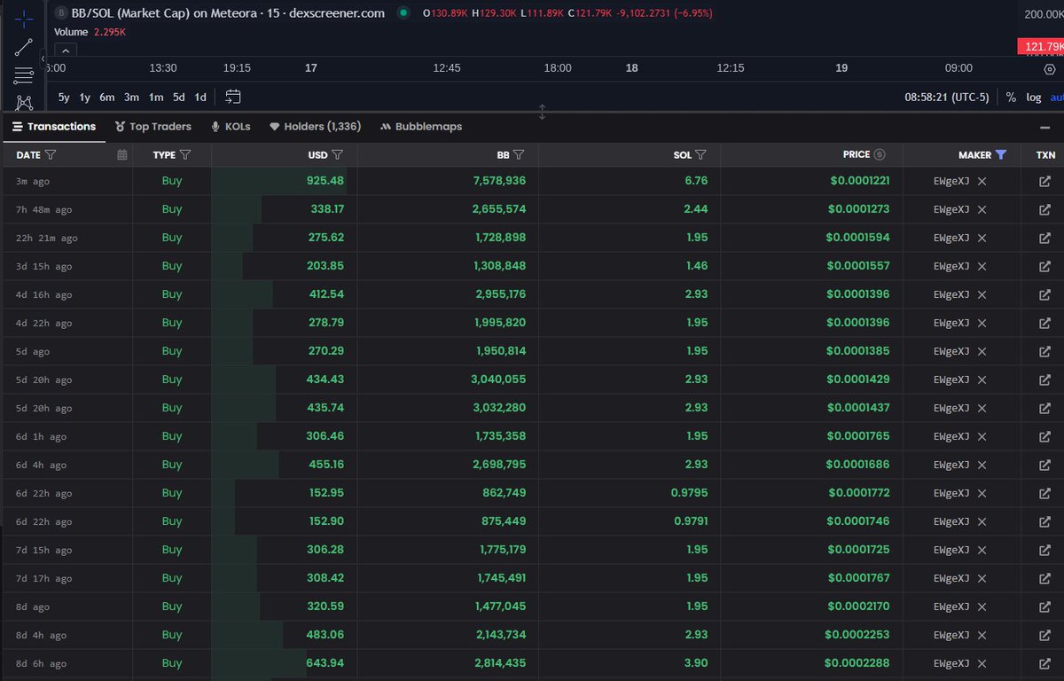
Task: Switch to the Top Traders tab
Action: [x=153, y=127]
